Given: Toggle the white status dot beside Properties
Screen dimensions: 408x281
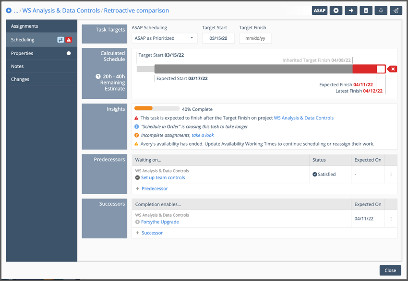Looking at the screenshot, I should [x=69, y=53].
